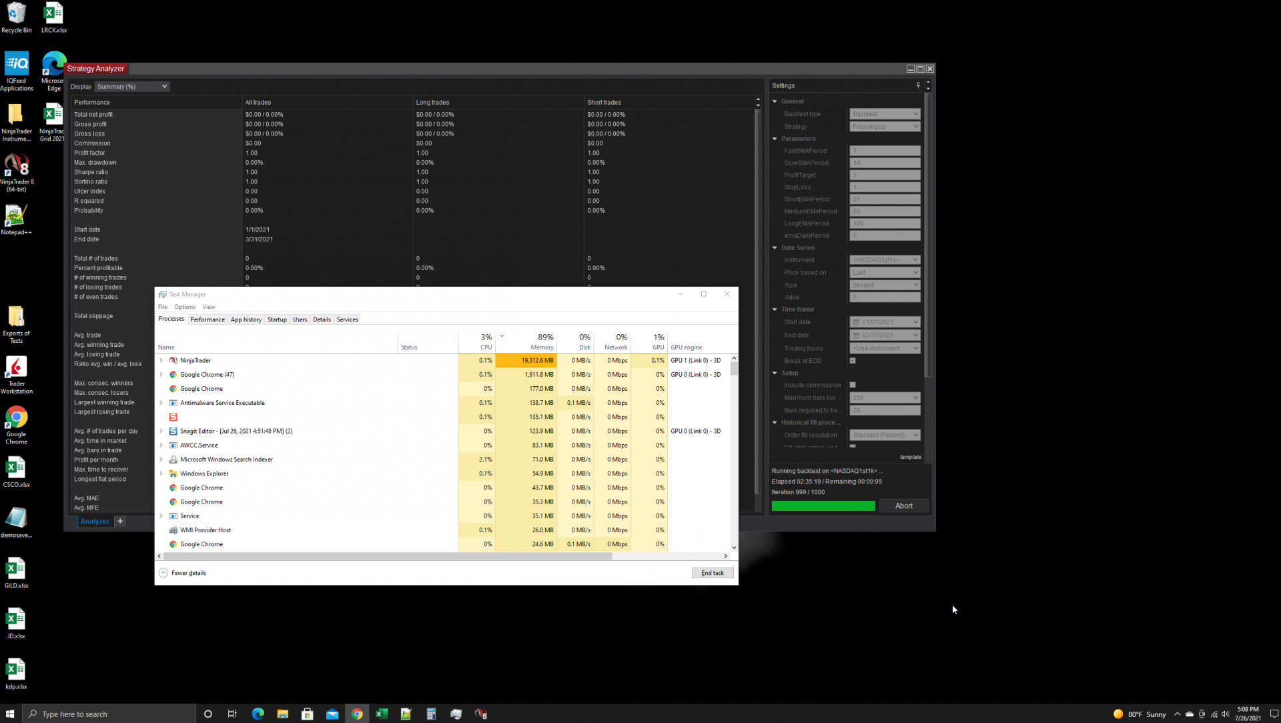Open the Options menu in Task Manager
Screen dimensions: 1281x723
184,307
